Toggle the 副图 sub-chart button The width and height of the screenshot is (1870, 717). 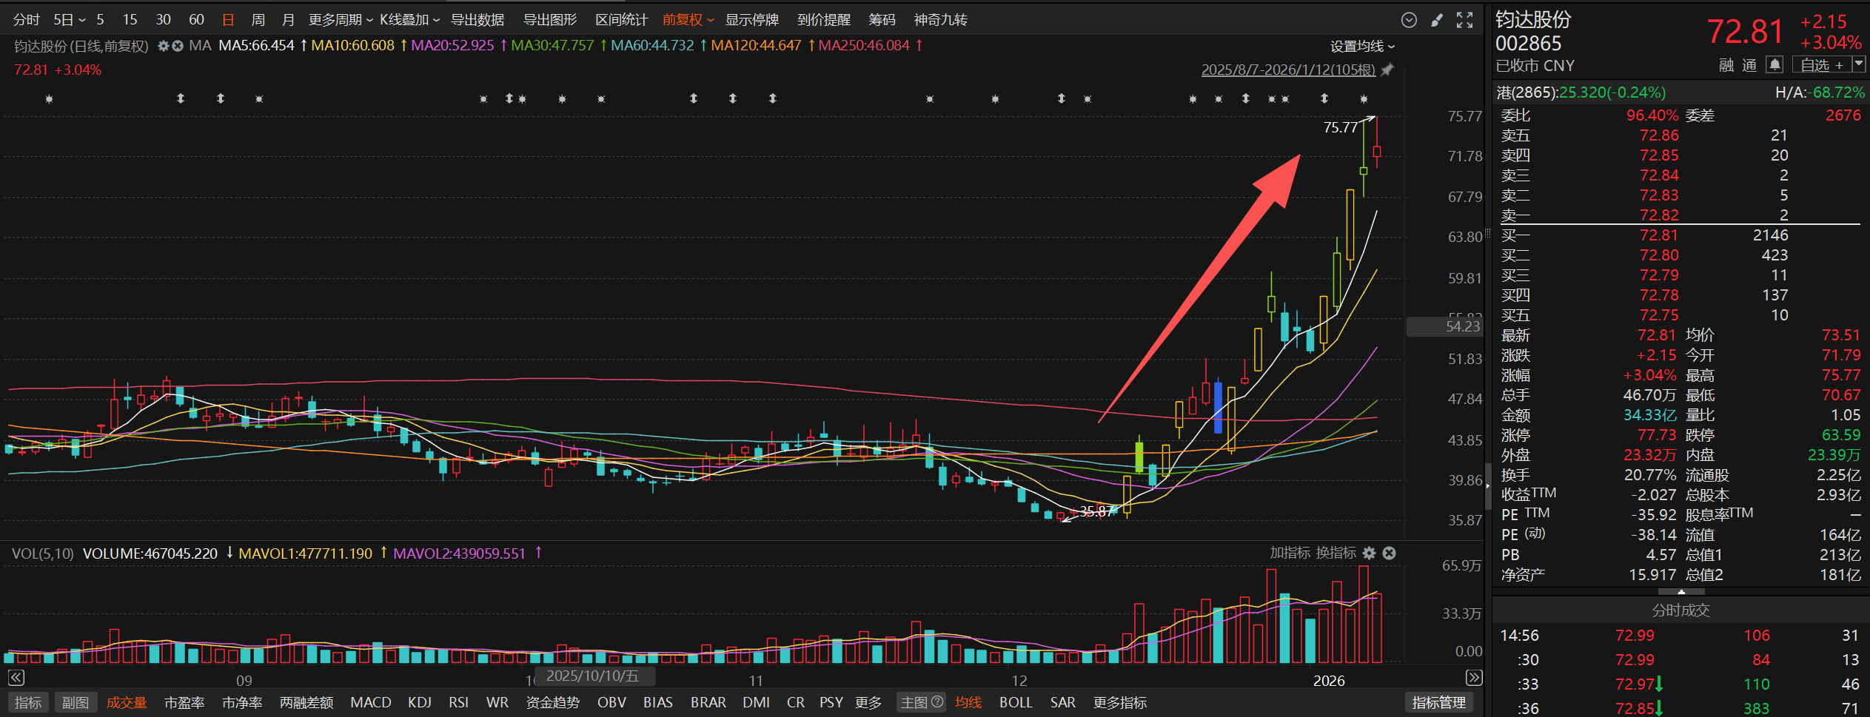[x=75, y=702]
